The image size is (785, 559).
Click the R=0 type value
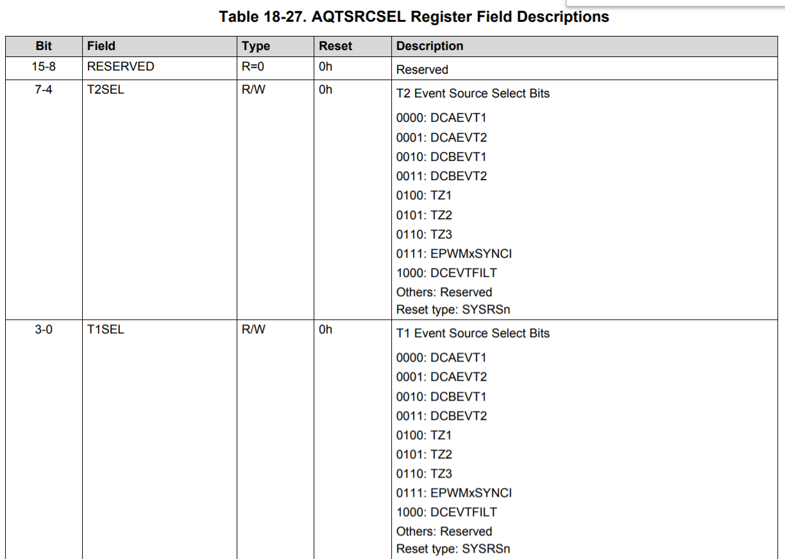(x=253, y=67)
